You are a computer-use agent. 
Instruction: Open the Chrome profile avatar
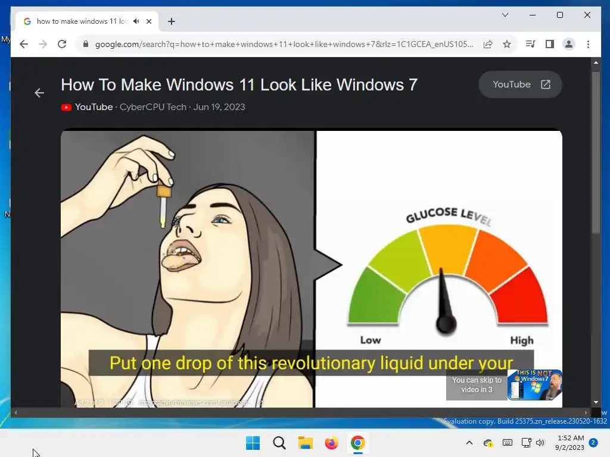click(569, 44)
